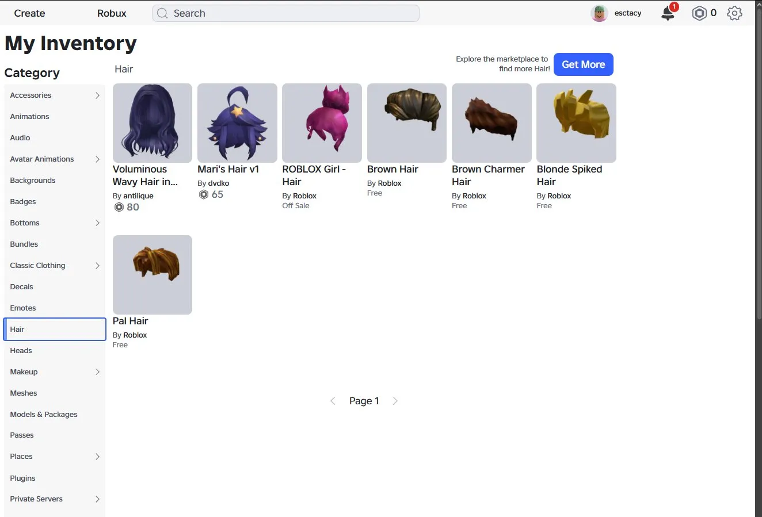Open the settings gear icon
The height and width of the screenshot is (517, 762).
tap(734, 13)
